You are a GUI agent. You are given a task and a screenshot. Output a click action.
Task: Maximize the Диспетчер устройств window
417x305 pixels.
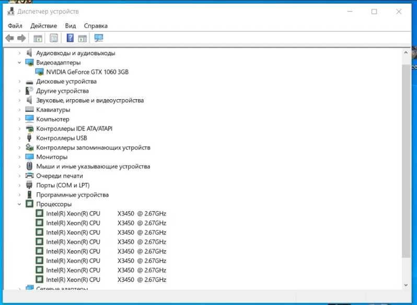click(x=374, y=11)
